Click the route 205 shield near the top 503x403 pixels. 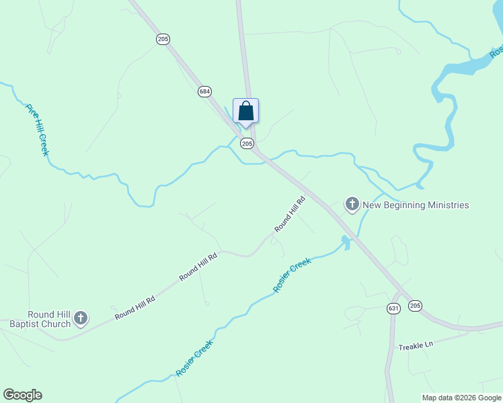tap(163, 39)
